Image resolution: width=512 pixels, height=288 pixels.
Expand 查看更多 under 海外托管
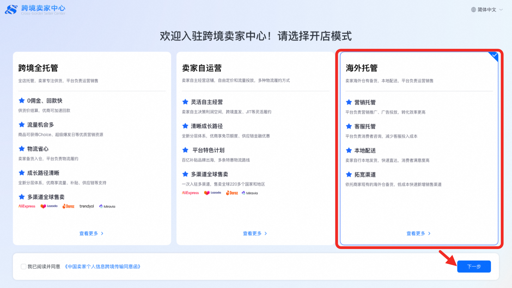(418, 233)
